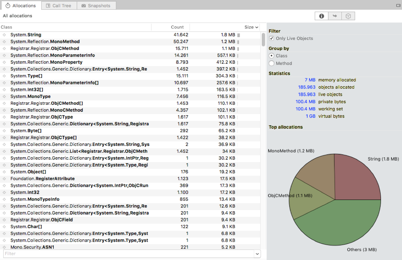The image size is (402, 260).
Task: Open the Snapshots tab
Action: click(96, 6)
